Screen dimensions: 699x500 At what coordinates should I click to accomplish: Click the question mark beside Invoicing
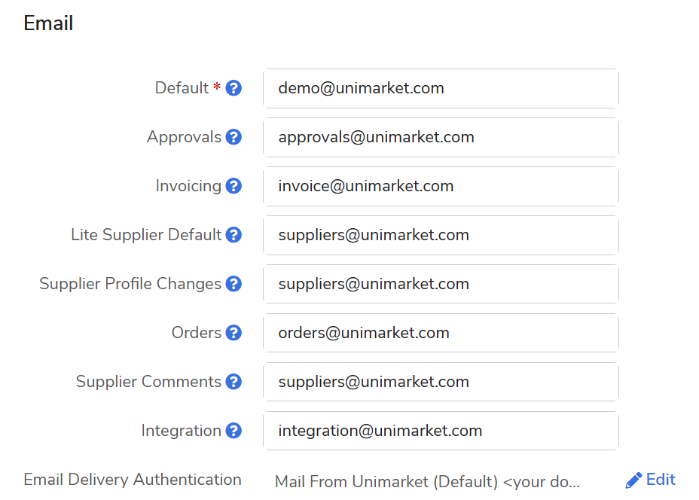click(x=234, y=186)
